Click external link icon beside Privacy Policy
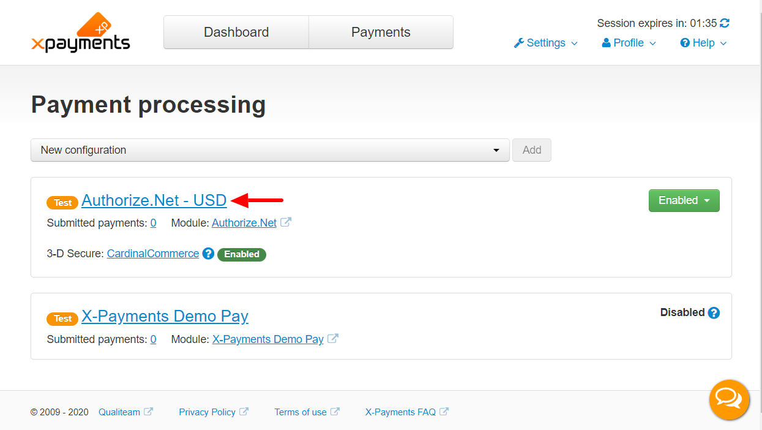 click(244, 412)
